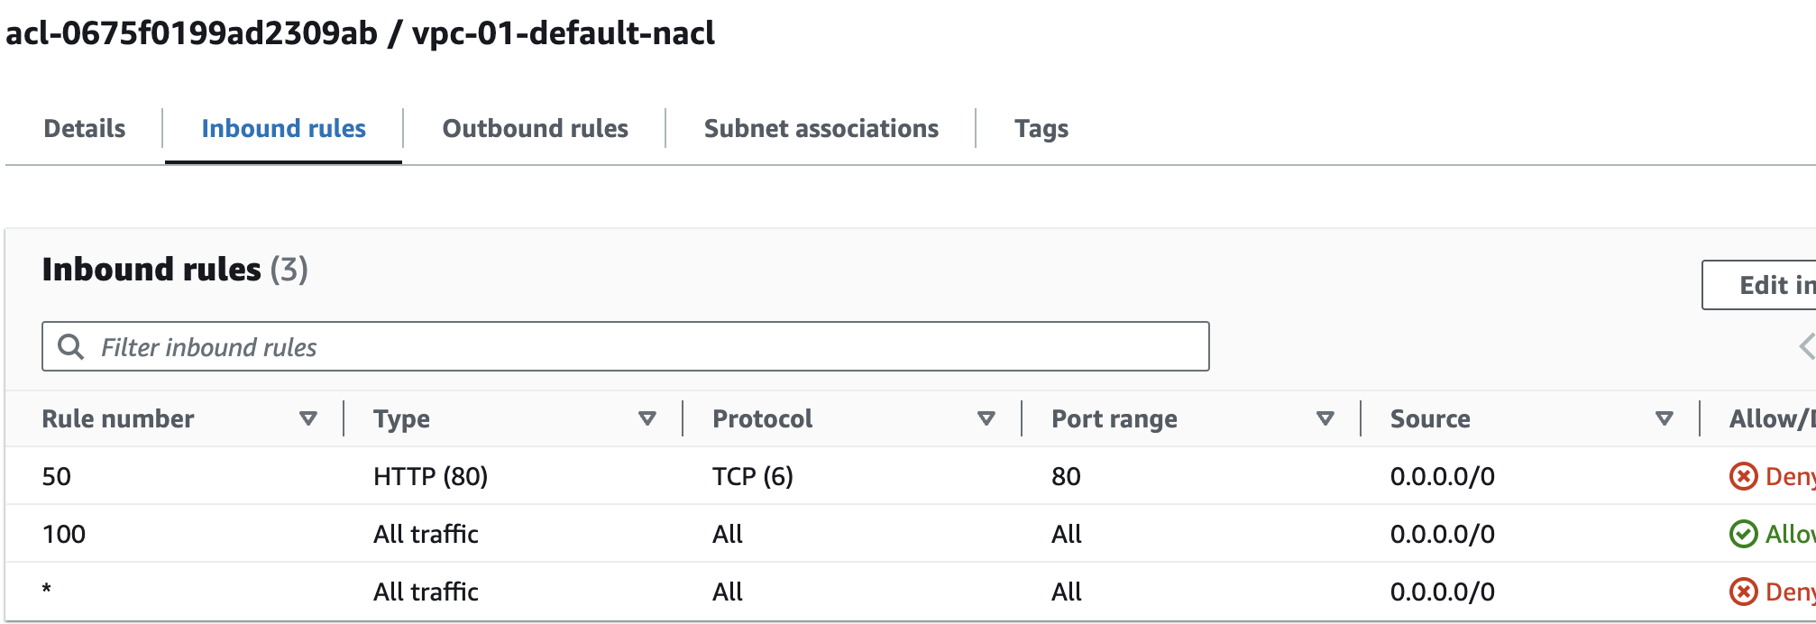Image resolution: width=1816 pixels, height=624 pixels.
Task: Sort by Rule number column arrow
Action: click(308, 418)
